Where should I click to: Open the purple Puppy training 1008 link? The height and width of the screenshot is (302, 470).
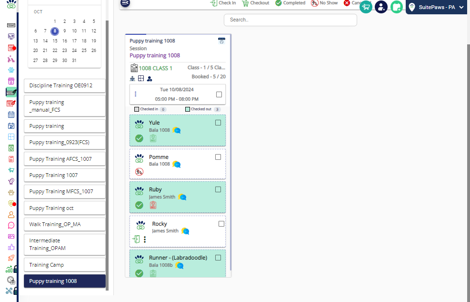[155, 55]
